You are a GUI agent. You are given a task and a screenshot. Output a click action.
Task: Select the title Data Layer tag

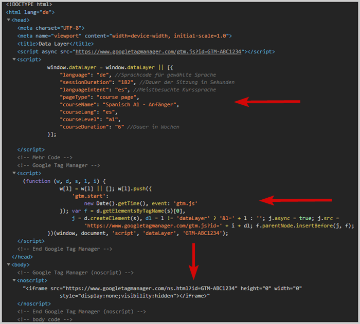[56, 44]
